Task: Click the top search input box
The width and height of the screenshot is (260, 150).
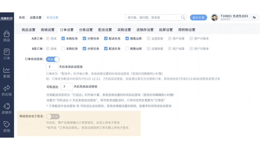Action: pos(153,18)
